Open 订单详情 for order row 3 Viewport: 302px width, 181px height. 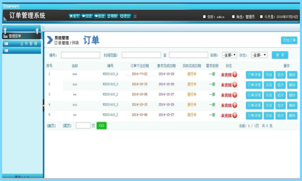pyautogui.click(x=254, y=95)
